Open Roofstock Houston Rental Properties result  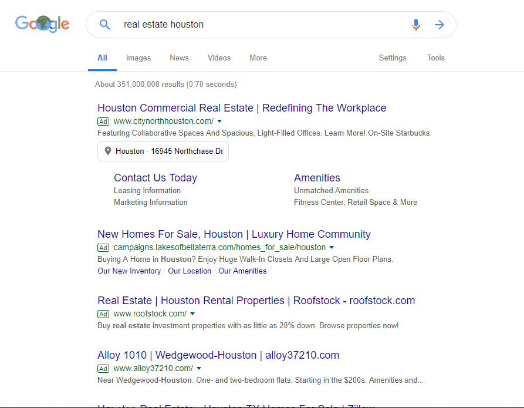[x=256, y=301]
